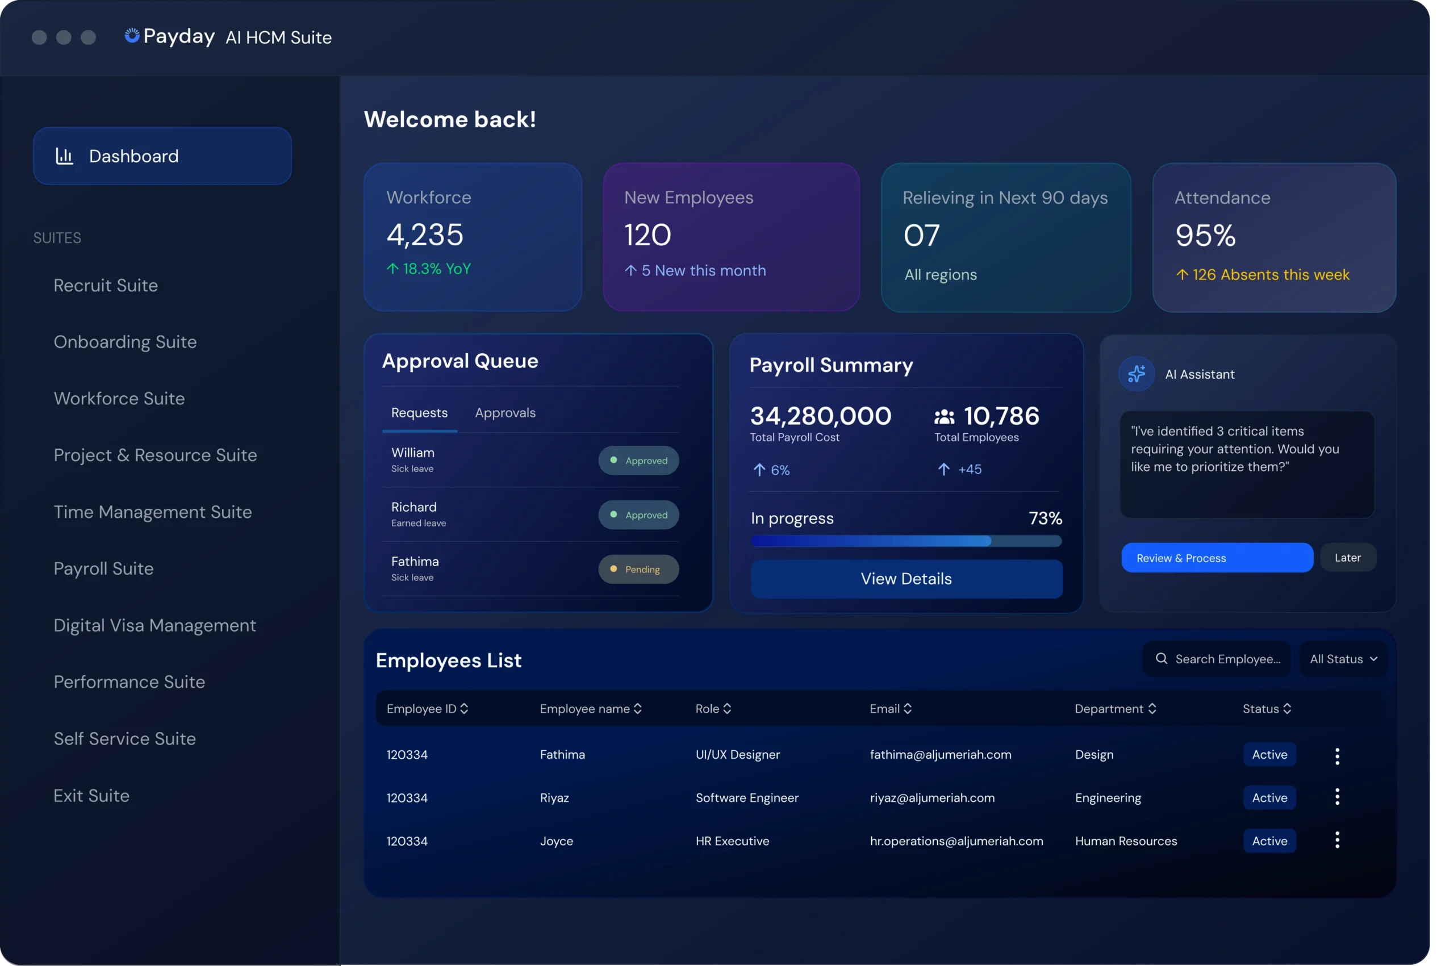Click the Payday logo icon
Image resolution: width=1454 pixels, height=966 pixels.
(133, 36)
